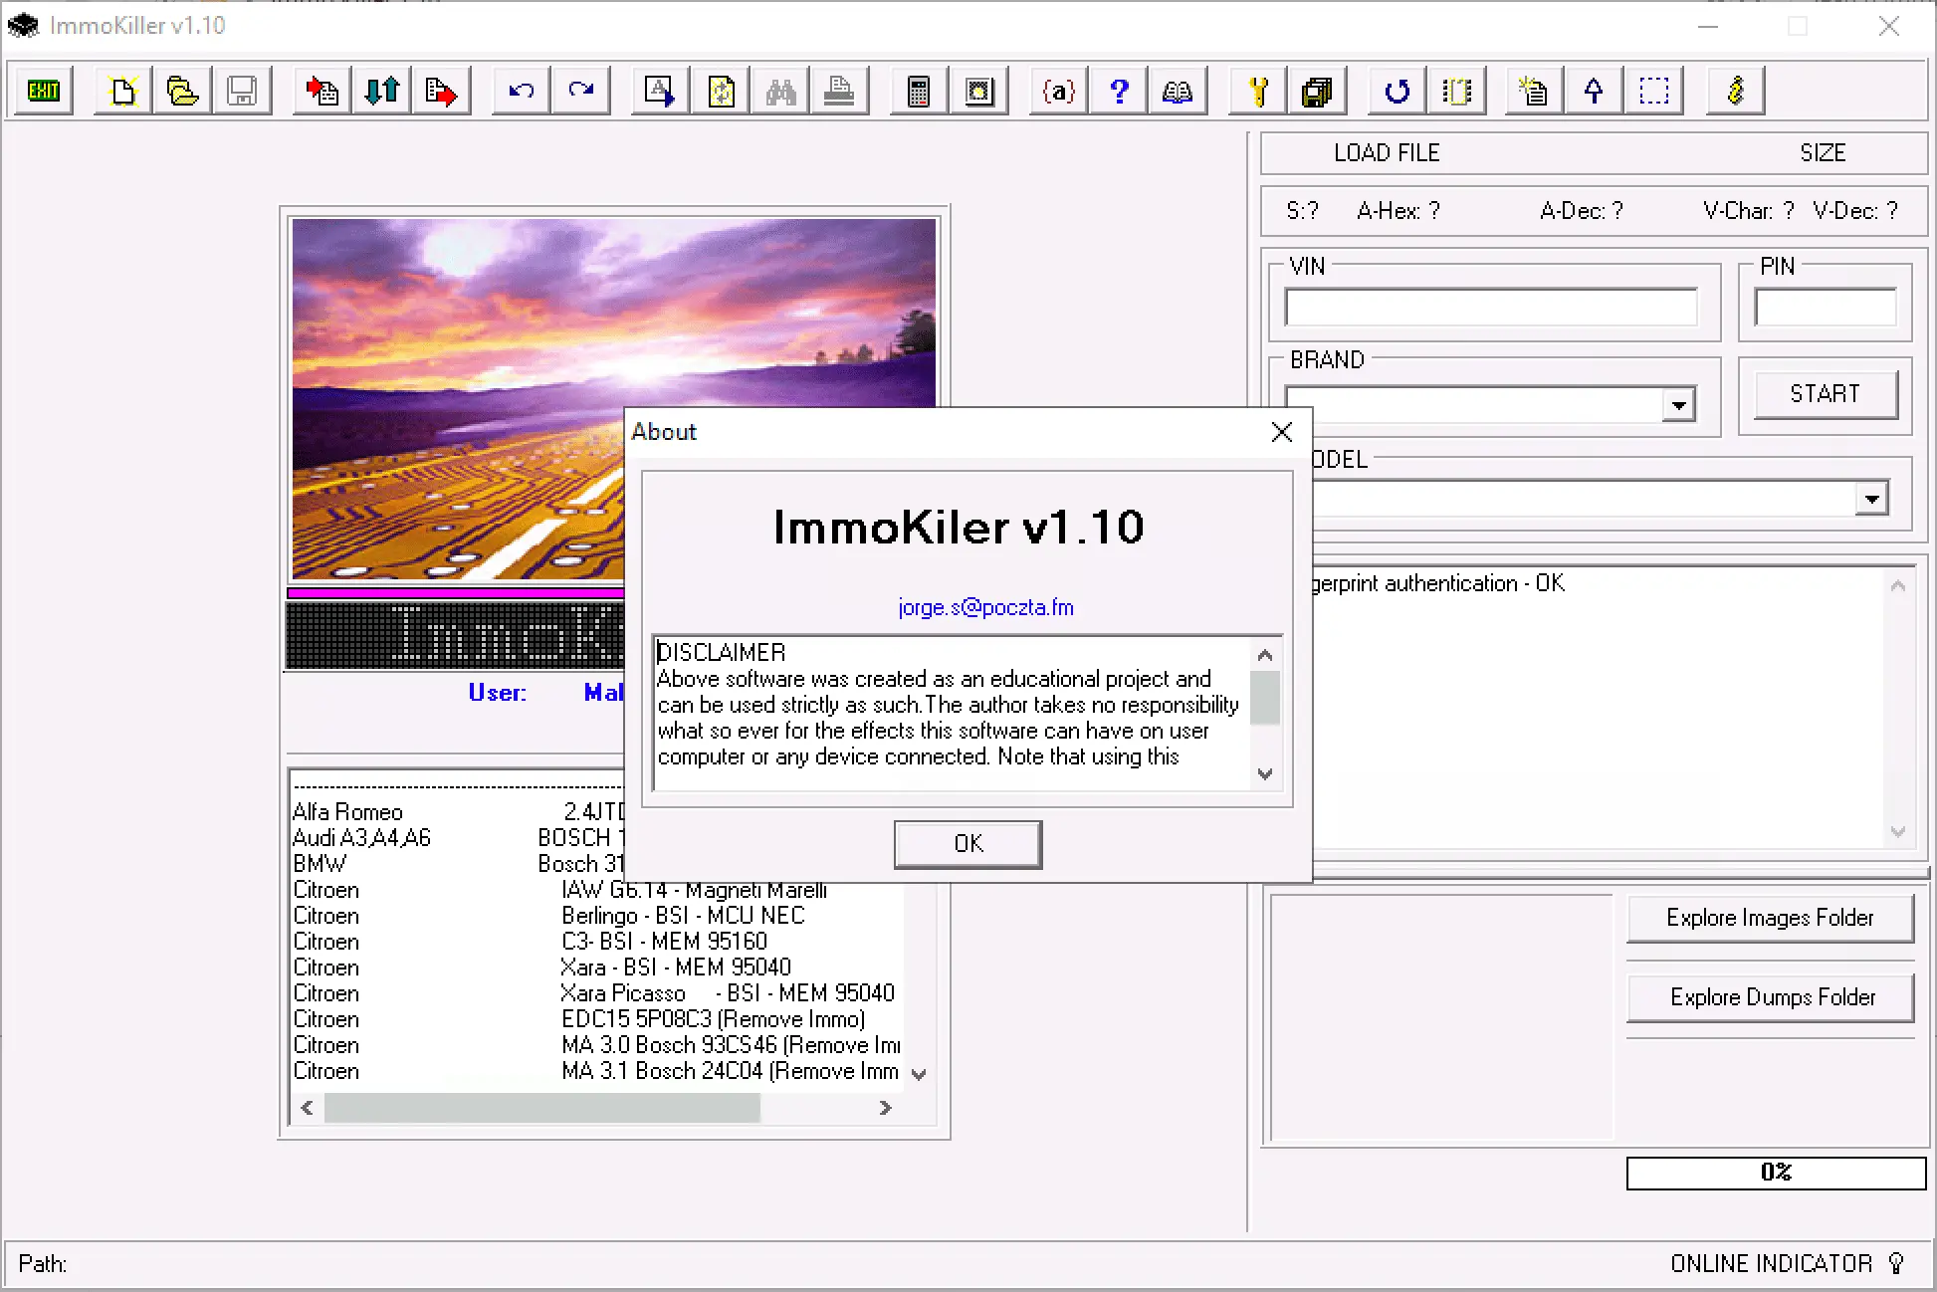
Task: Click the yellow info 'i' icon
Action: pos(1736,92)
